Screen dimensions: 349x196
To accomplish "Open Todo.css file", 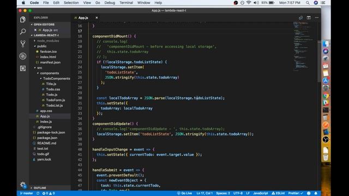I will [x=53, y=89].
